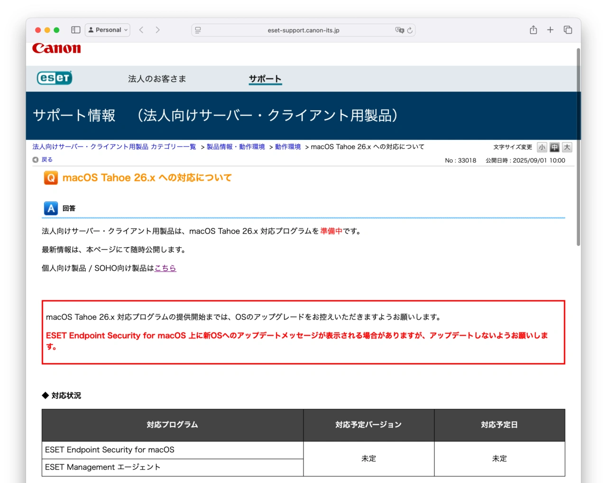This screenshot has width=607, height=483.
Task: Click the translate icon in the address bar
Action: point(400,30)
